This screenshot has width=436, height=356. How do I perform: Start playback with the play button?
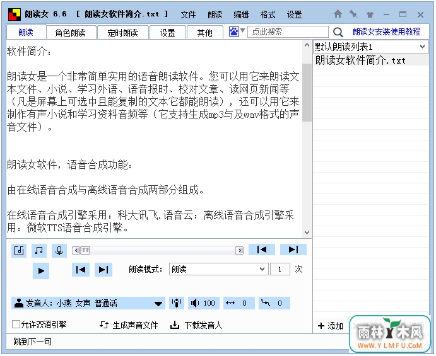coord(41,270)
